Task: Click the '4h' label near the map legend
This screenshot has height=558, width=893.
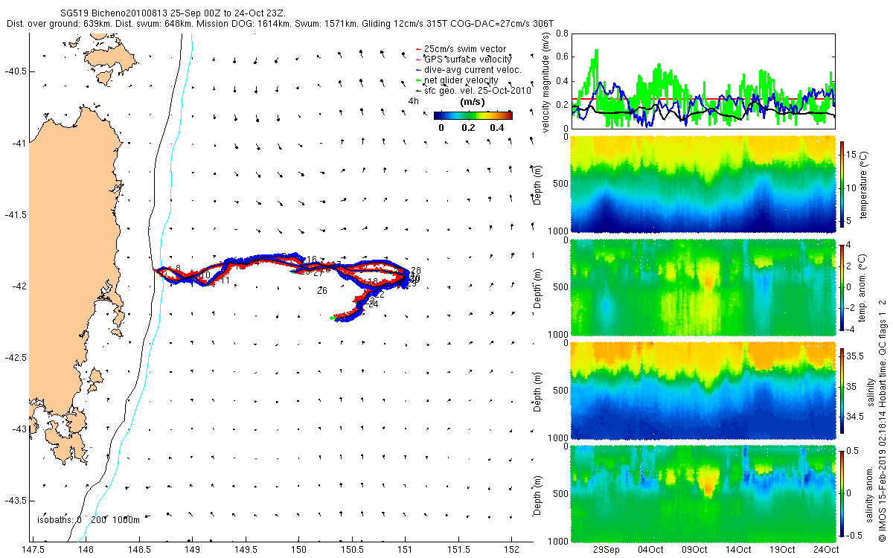Action: tap(413, 101)
